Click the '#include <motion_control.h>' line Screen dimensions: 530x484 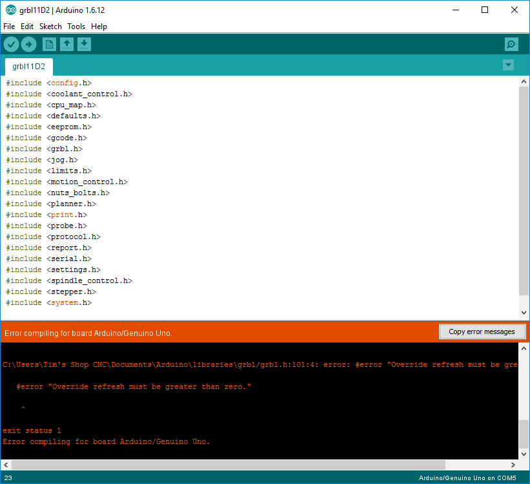click(67, 182)
